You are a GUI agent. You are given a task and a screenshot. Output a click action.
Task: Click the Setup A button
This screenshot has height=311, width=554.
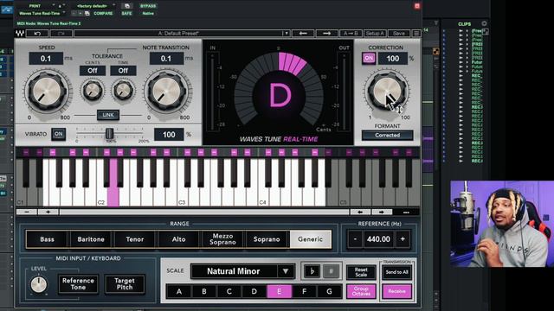click(375, 33)
